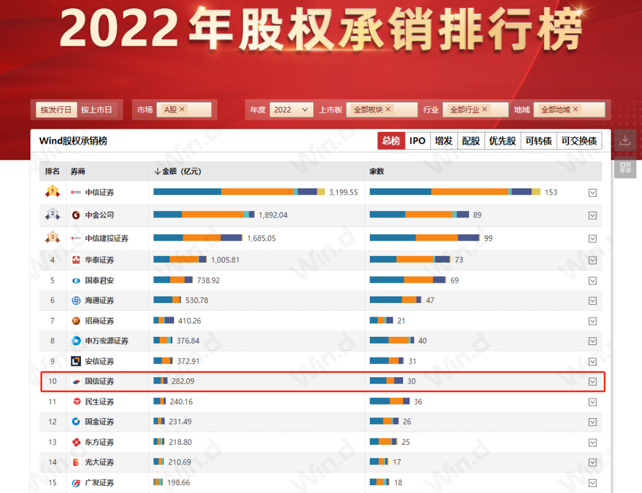Screen dimensions: 642x493
Task: Open the 上市板 selection box
Action: 382,110
